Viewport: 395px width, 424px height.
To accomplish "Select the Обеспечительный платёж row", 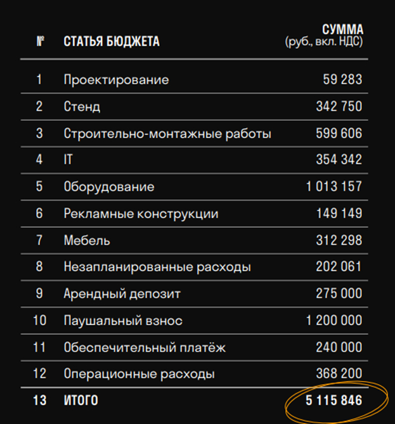I will point(145,347).
